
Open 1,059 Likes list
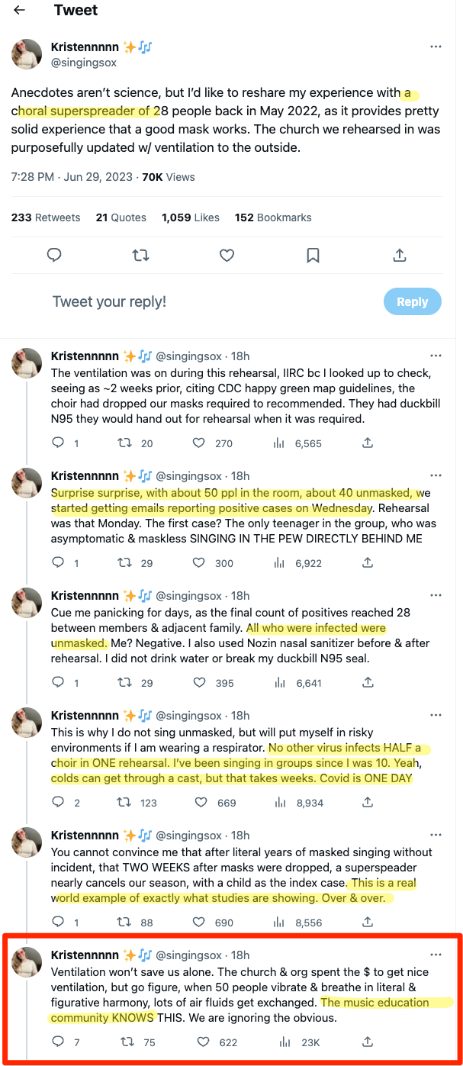coord(191,217)
